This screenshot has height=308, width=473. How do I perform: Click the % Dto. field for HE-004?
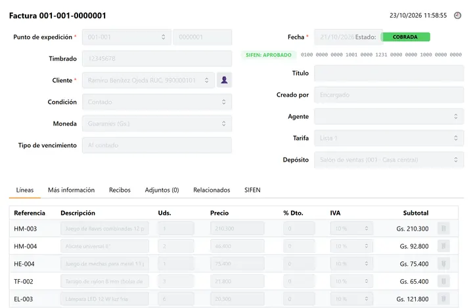pyautogui.click(x=299, y=263)
